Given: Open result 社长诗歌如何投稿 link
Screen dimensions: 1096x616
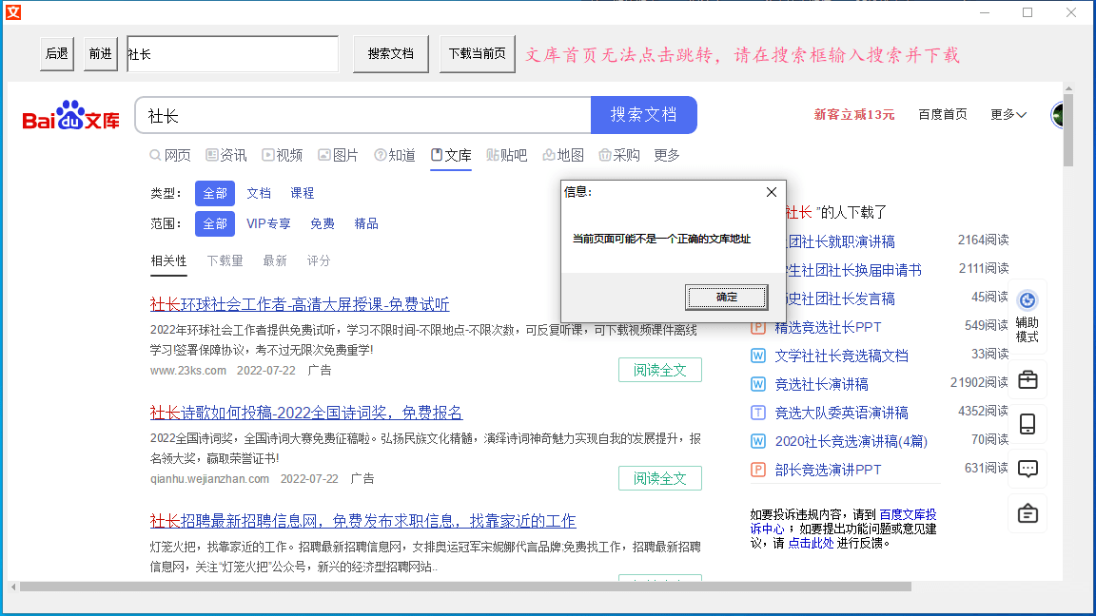Looking at the screenshot, I should [x=306, y=413].
